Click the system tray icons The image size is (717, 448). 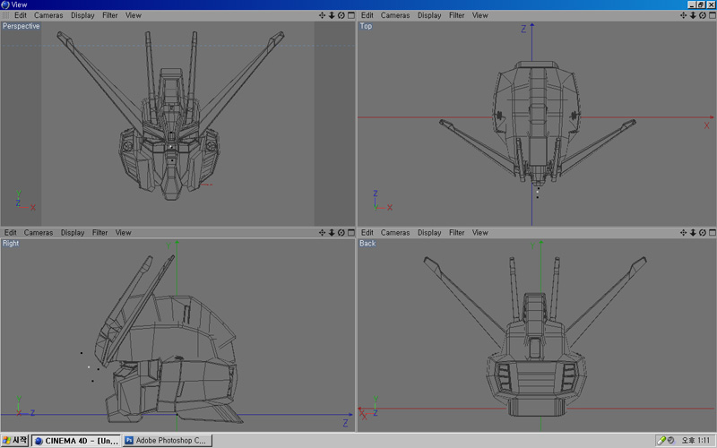tap(666, 441)
